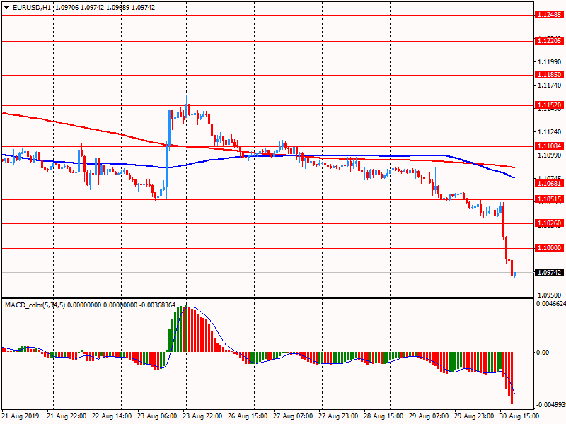566x424 pixels.
Task: Select the 1.11084 red price level label
Action: click(x=549, y=146)
